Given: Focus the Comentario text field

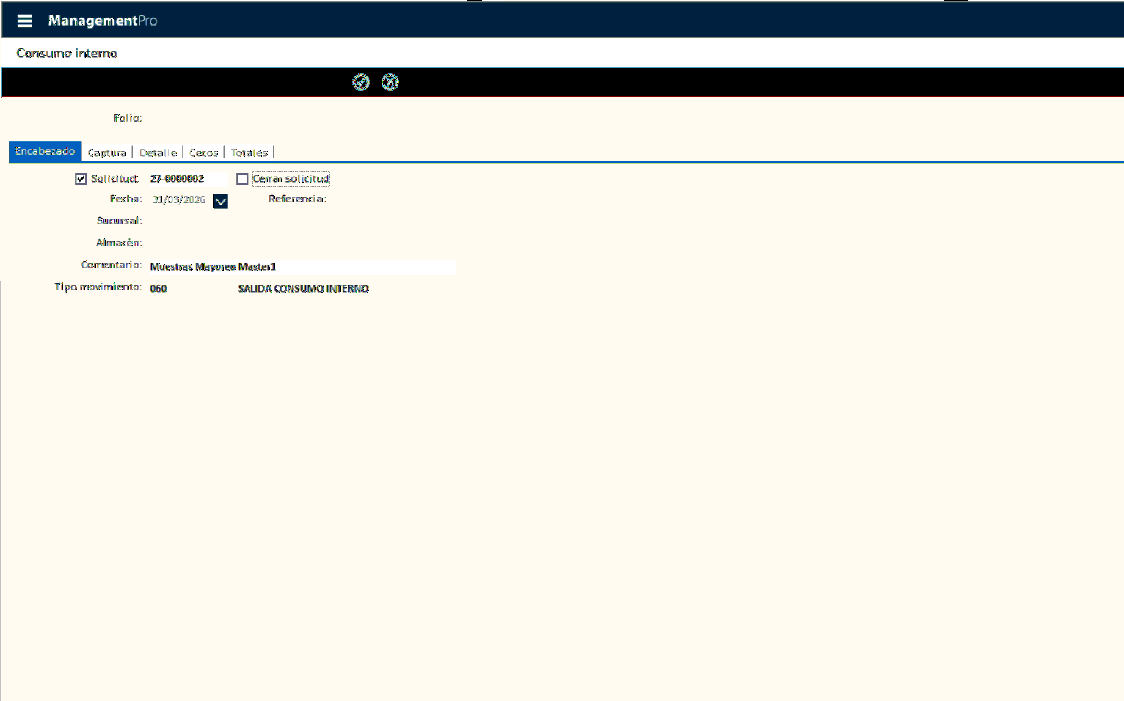Looking at the screenshot, I should click(301, 267).
